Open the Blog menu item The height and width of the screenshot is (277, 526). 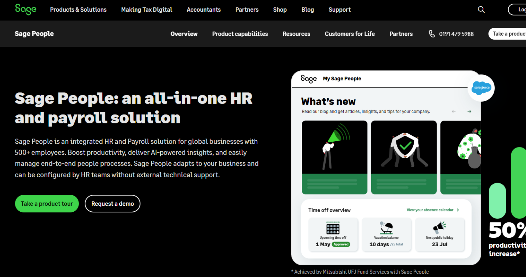308,10
